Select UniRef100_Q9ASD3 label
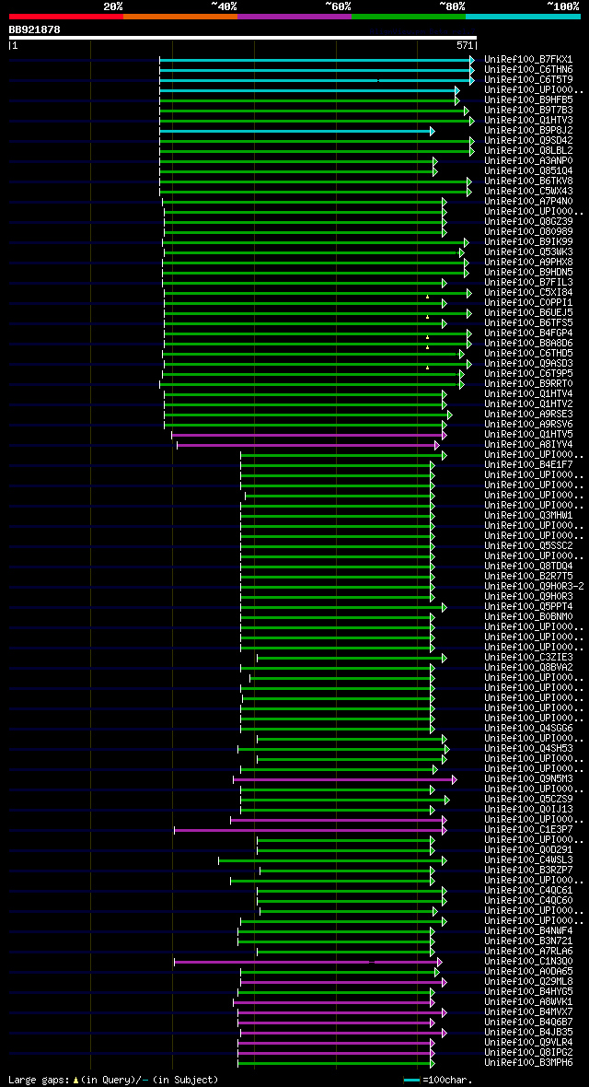 pyautogui.click(x=528, y=363)
